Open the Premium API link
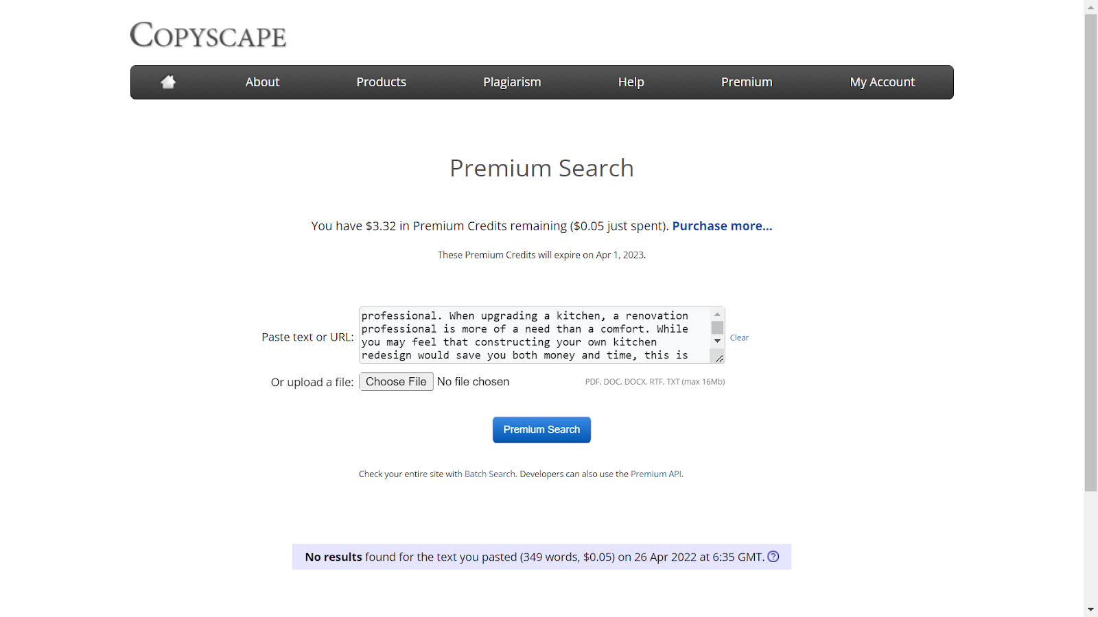1098x617 pixels. pos(655,474)
